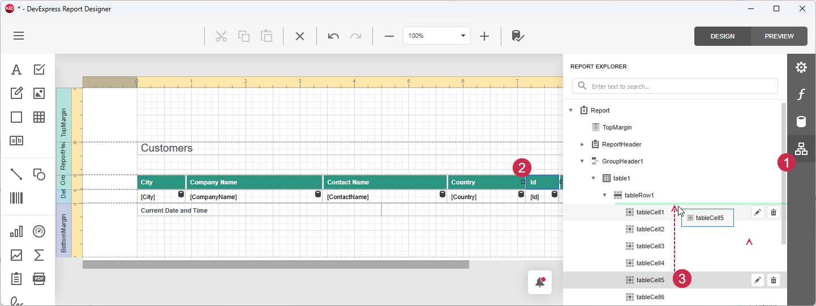Switch to the PREVIEW tab
Image resolution: width=816 pixels, height=306 pixels.
pyautogui.click(x=779, y=36)
